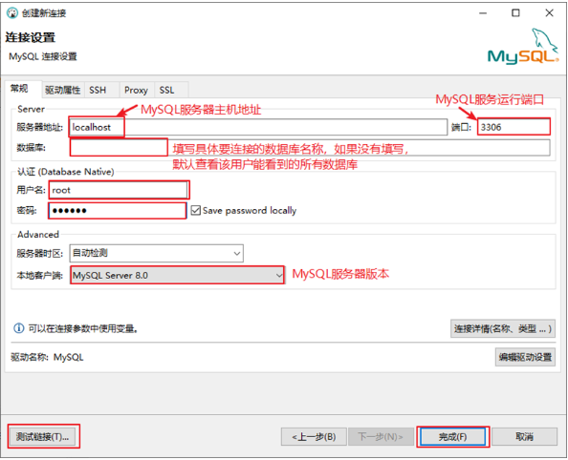The width and height of the screenshot is (568, 460).
Task: Click the 完成(F) finish button
Action: 452,437
